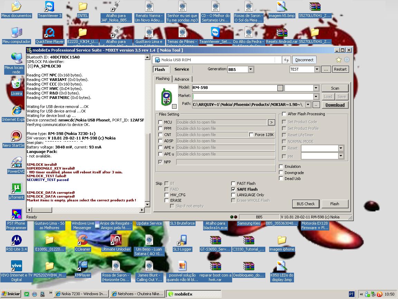The height and width of the screenshot is (299, 398).
Task: Click the BUS Check button
Action: (306, 204)
